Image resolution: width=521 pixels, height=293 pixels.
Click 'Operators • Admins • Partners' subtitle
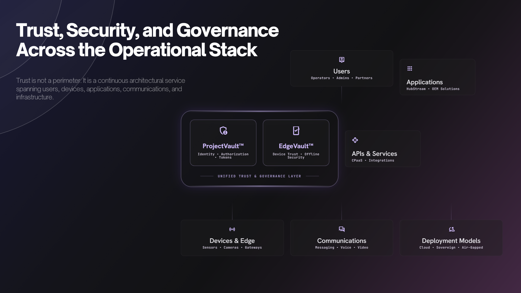[342, 78]
